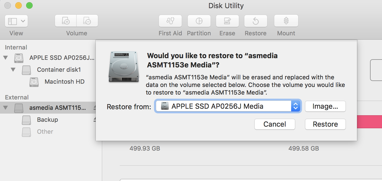The width and height of the screenshot is (382, 181).
Task: Eject the Backup volume
Action: coord(94,120)
